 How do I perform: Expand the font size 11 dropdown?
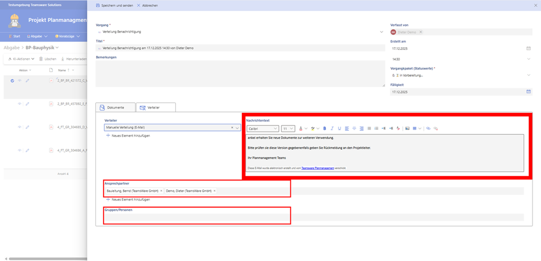[288, 129]
